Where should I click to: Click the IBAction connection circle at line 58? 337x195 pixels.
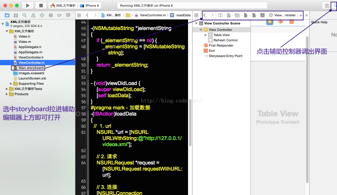click(78, 114)
